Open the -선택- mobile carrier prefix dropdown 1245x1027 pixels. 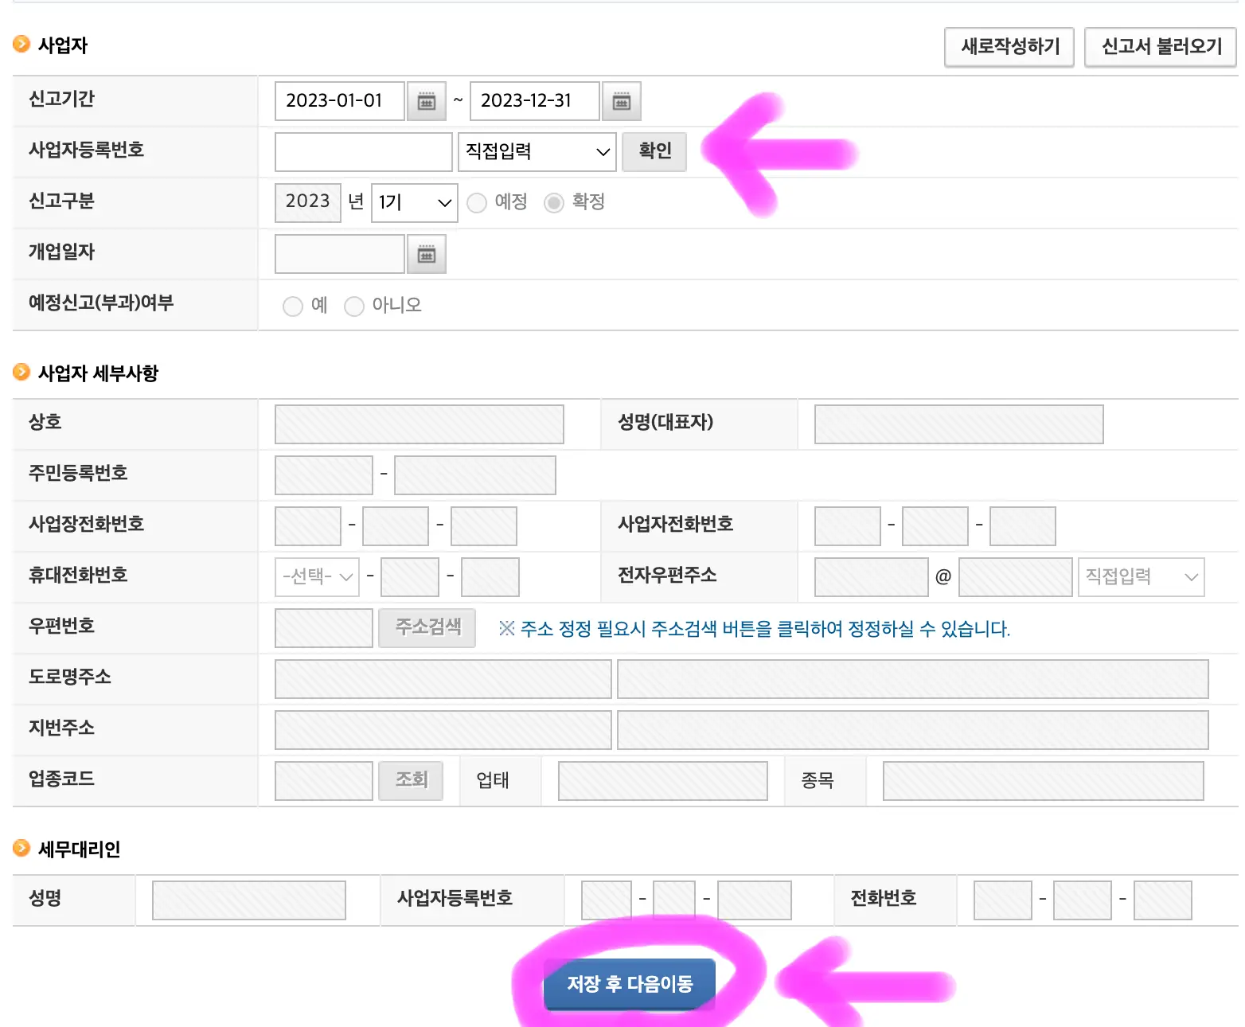(317, 576)
